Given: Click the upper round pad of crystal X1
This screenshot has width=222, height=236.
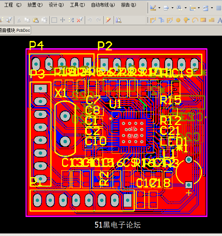Looking at the screenshot, I should click(65, 116).
